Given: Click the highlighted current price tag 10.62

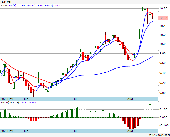Looking at the screenshot, I should tap(163, 18).
